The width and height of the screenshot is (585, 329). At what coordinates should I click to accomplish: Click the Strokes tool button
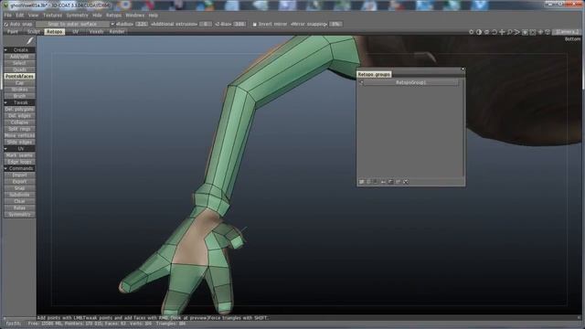pos(19,90)
